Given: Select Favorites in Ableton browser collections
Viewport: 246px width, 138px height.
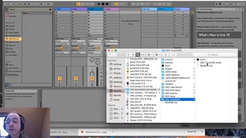Looking at the screenshot, I should [x=12, y=16].
